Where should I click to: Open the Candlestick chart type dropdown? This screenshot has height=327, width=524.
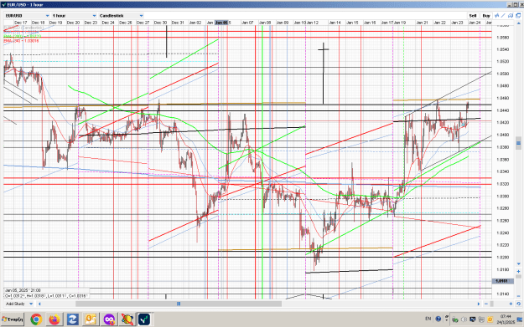pyautogui.click(x=121, y=16)
